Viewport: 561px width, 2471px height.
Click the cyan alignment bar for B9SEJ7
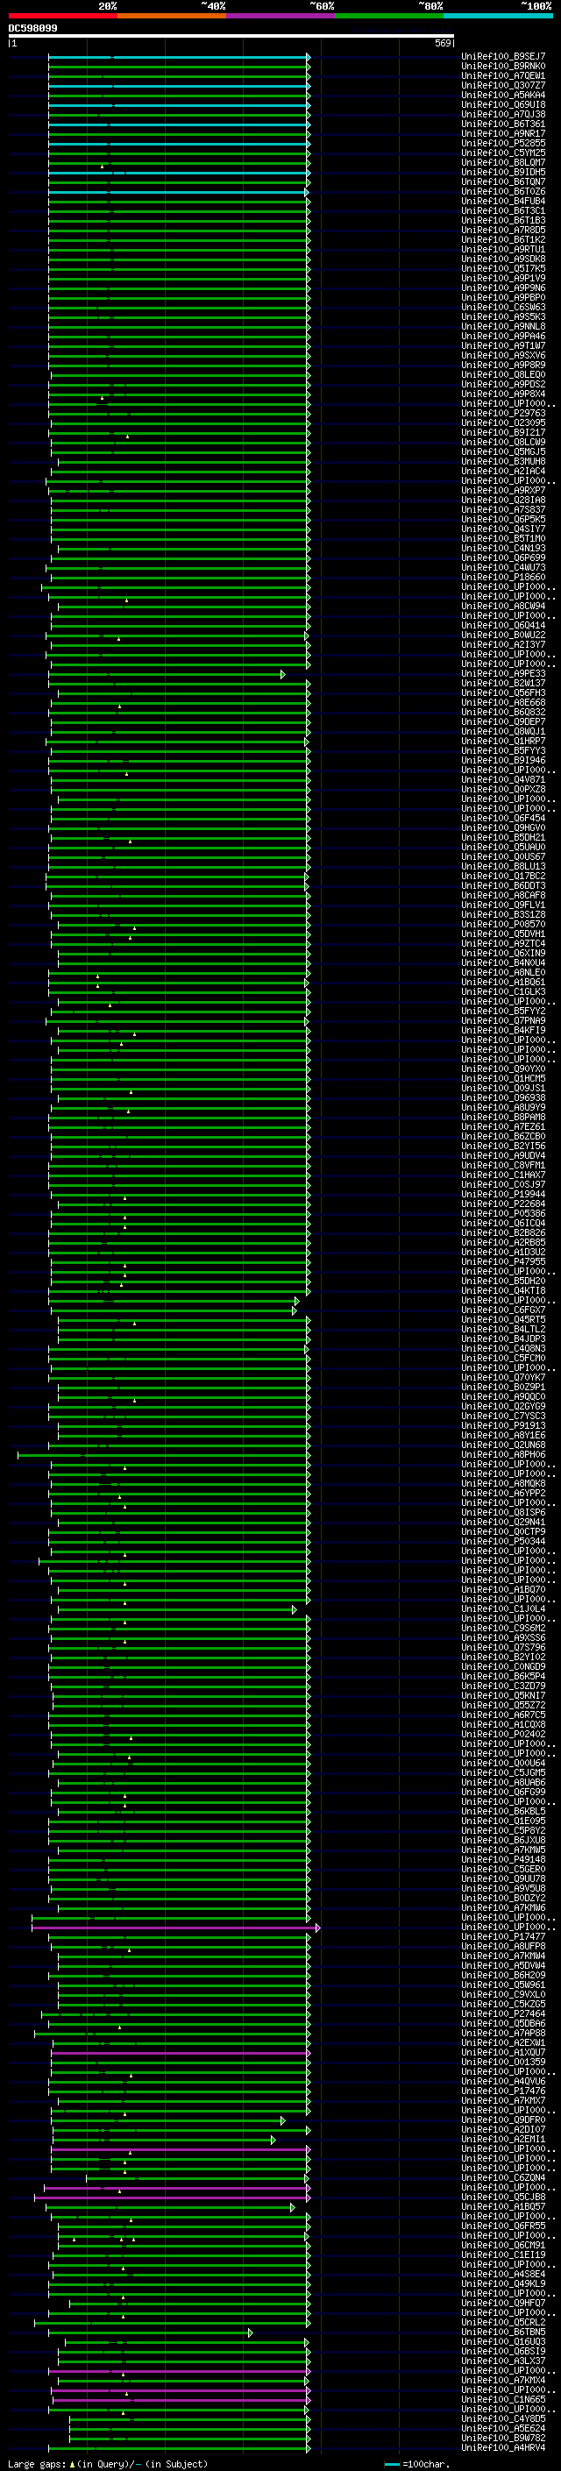pos(180,58)
